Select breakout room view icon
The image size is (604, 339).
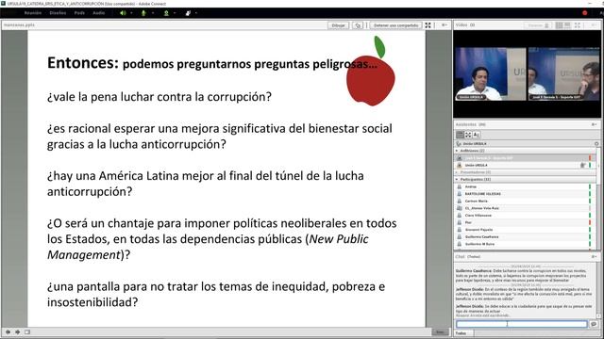point(468,135)
